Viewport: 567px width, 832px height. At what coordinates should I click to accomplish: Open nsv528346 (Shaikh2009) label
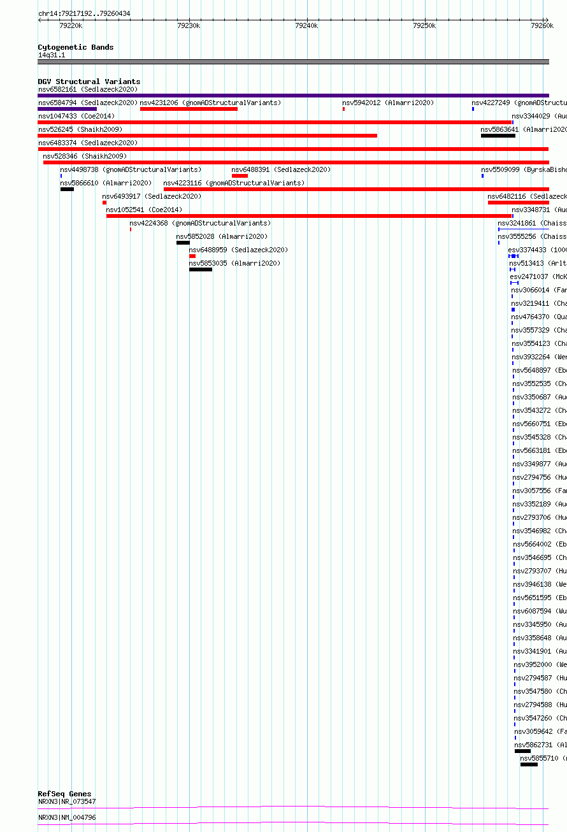click(x=85, y=156)
